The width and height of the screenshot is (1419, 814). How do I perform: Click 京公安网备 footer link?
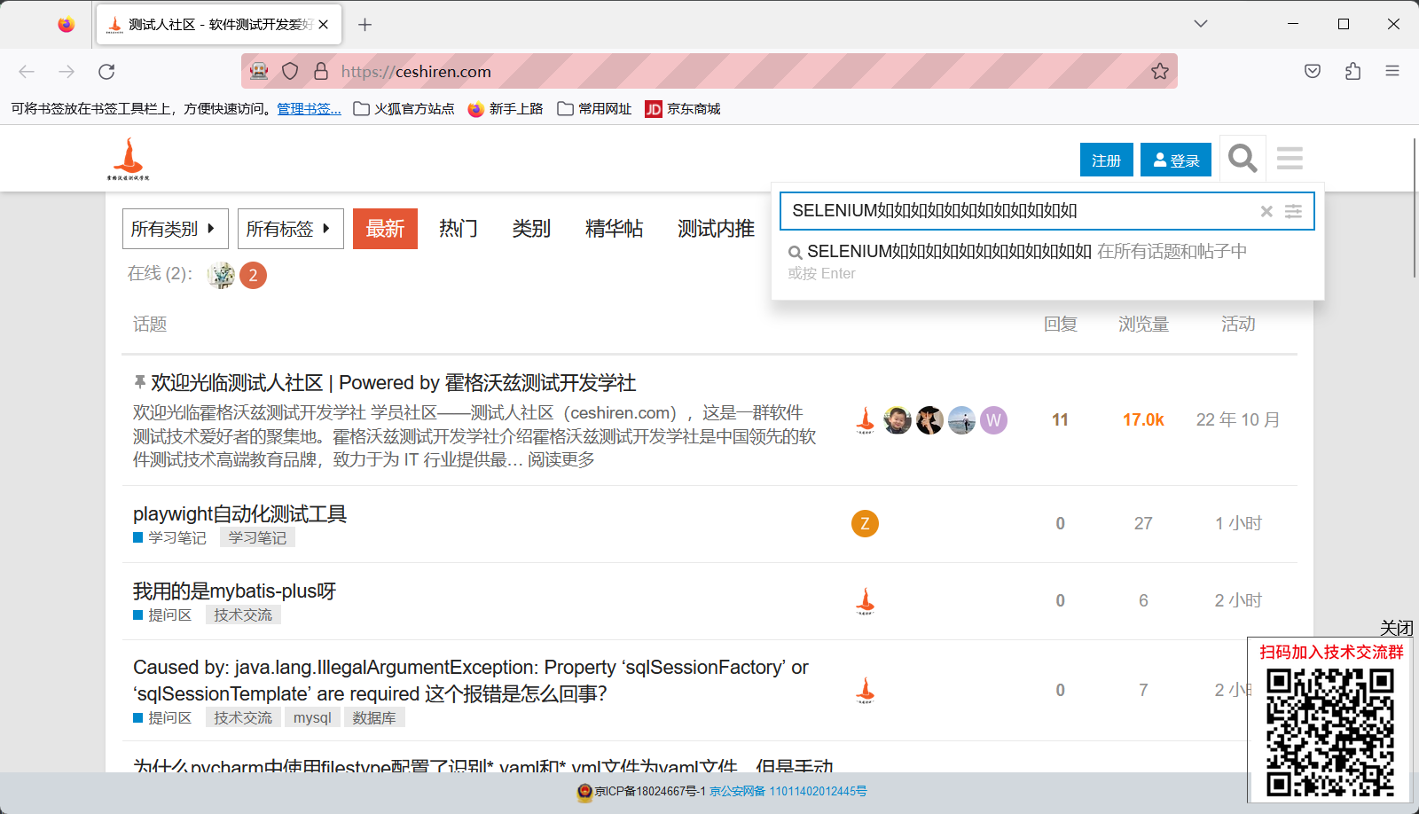tap(788, 792)
